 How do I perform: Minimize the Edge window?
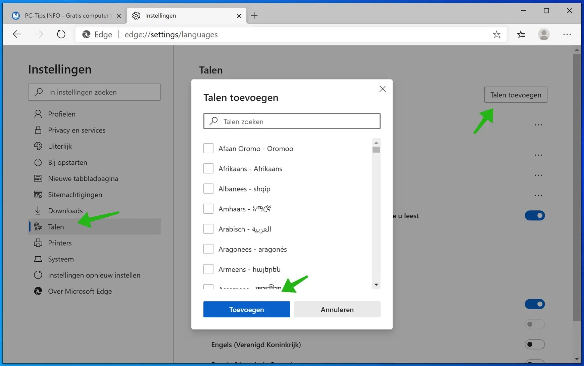pyautogui.click(x=523, y=11)
